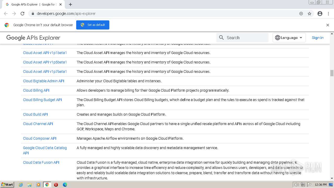Open the Windows Start menu
This screenshot has height=188, width=334.
point(7,185)
